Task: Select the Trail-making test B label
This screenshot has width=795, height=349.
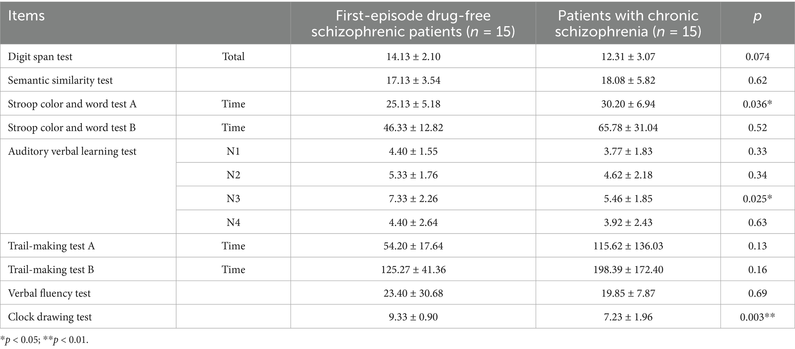Action: click(x=51, y=270)
